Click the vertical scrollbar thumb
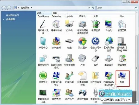Viewport: 139px width, 105px height. coord(136,68)
